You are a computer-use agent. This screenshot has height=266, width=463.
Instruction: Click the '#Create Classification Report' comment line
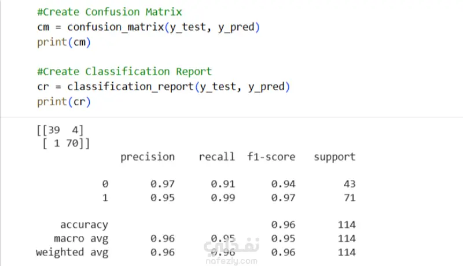click(x=124, y=72)
